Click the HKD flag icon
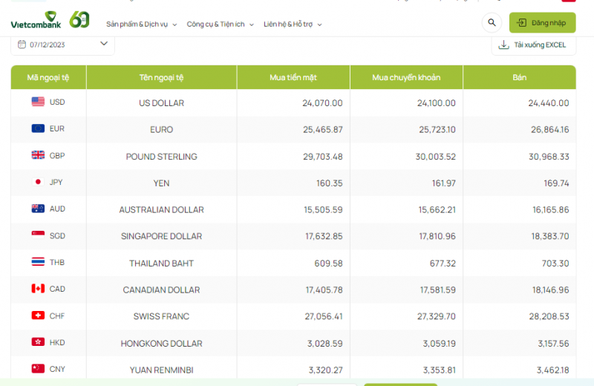 (x=38, y=342)
